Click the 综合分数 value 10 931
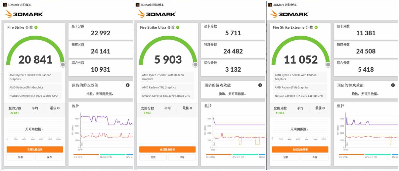Image resolution: width=399 pixels, height=171 pixels. click(x=101, y=69)
